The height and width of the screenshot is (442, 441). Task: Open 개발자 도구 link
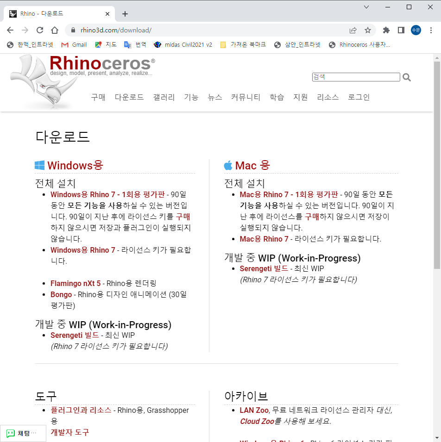69,432
